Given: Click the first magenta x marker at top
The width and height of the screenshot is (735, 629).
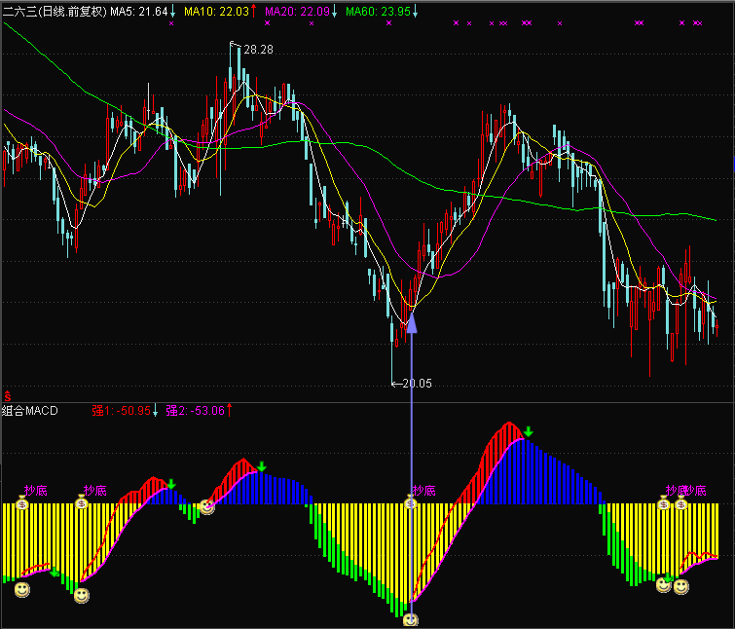Looking at the screenshot, I should coord(171,22).
